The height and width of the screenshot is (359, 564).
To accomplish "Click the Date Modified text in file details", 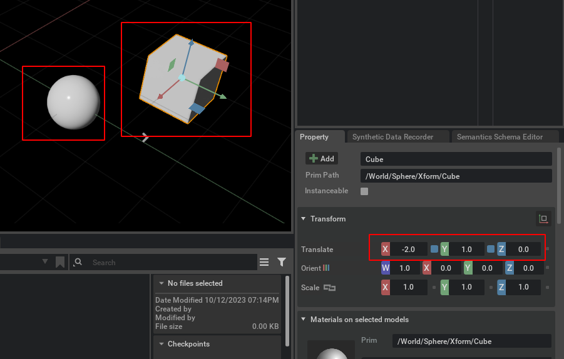I will click(217, 300).
